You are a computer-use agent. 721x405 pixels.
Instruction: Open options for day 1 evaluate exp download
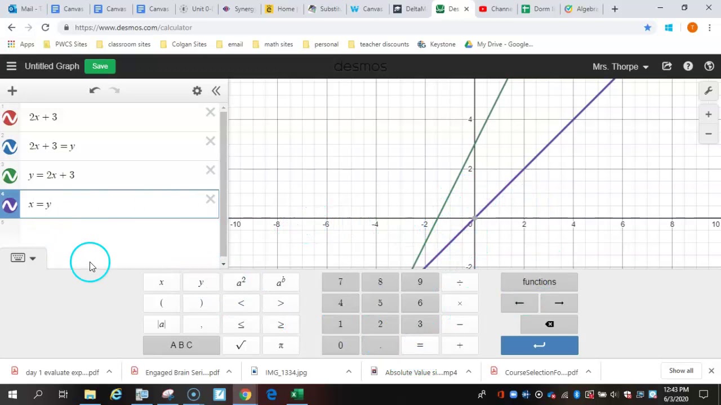tap(109, 372)
